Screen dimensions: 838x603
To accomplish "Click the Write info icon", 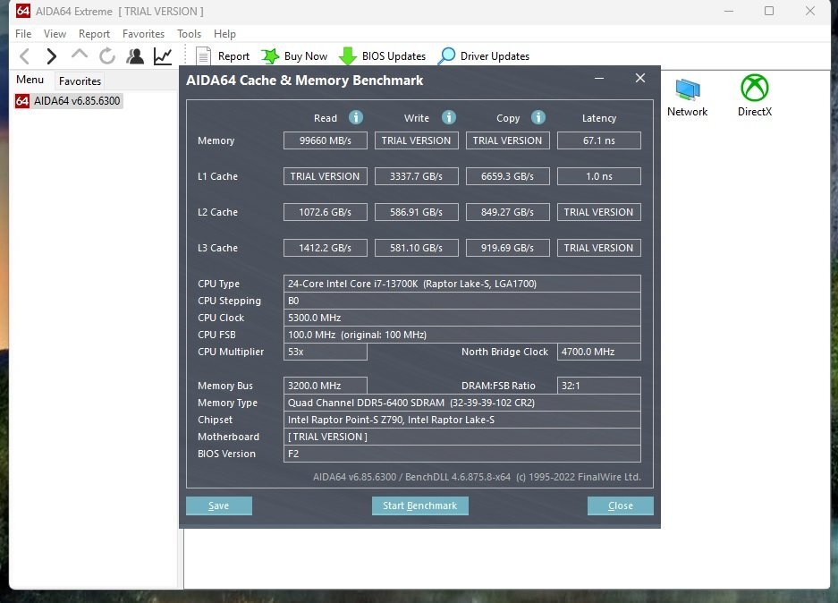I will point(449,117).
